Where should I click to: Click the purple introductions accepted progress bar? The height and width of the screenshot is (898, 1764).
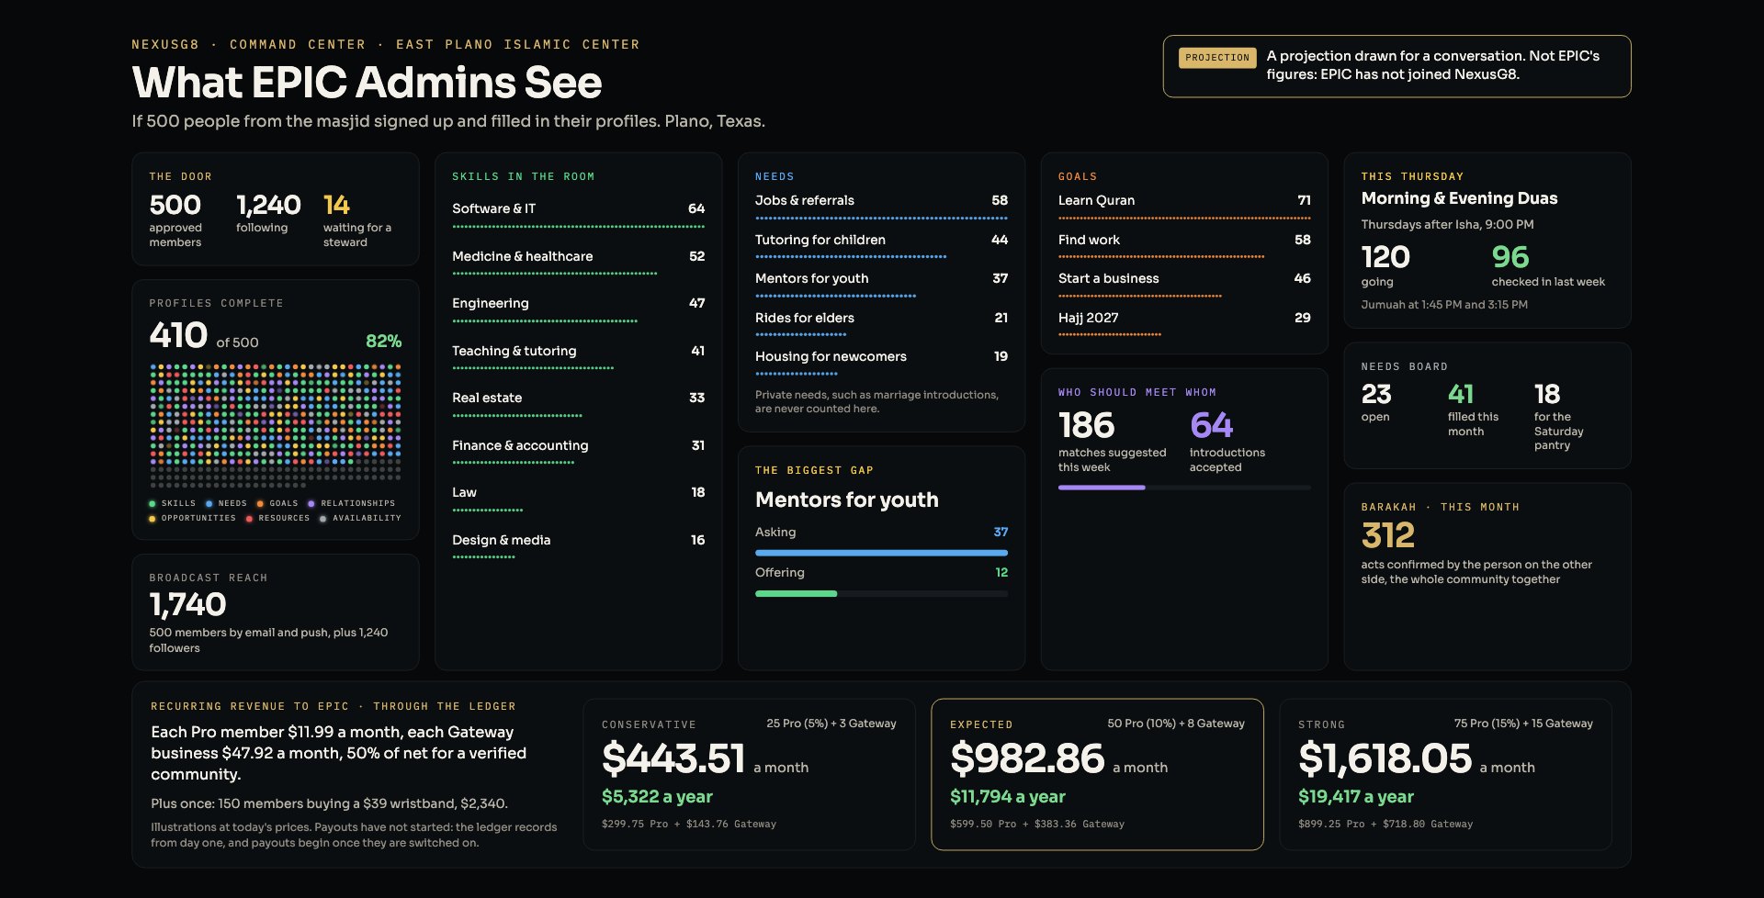point(1102,488)
